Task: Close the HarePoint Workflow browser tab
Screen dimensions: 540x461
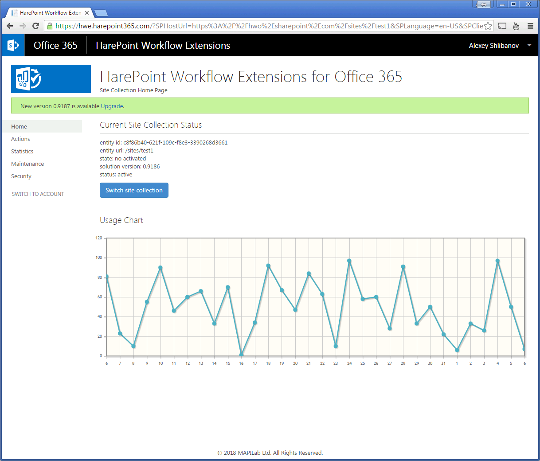Action: 87,13
